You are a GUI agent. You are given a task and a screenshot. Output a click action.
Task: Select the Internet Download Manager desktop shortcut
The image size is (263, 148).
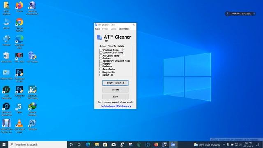(x=32, y=109)
